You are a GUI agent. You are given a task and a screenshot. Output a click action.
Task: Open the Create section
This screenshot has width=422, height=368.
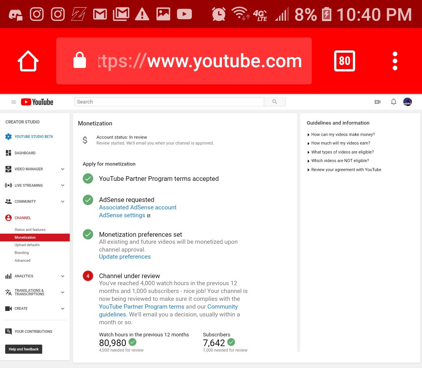(21, 309)
